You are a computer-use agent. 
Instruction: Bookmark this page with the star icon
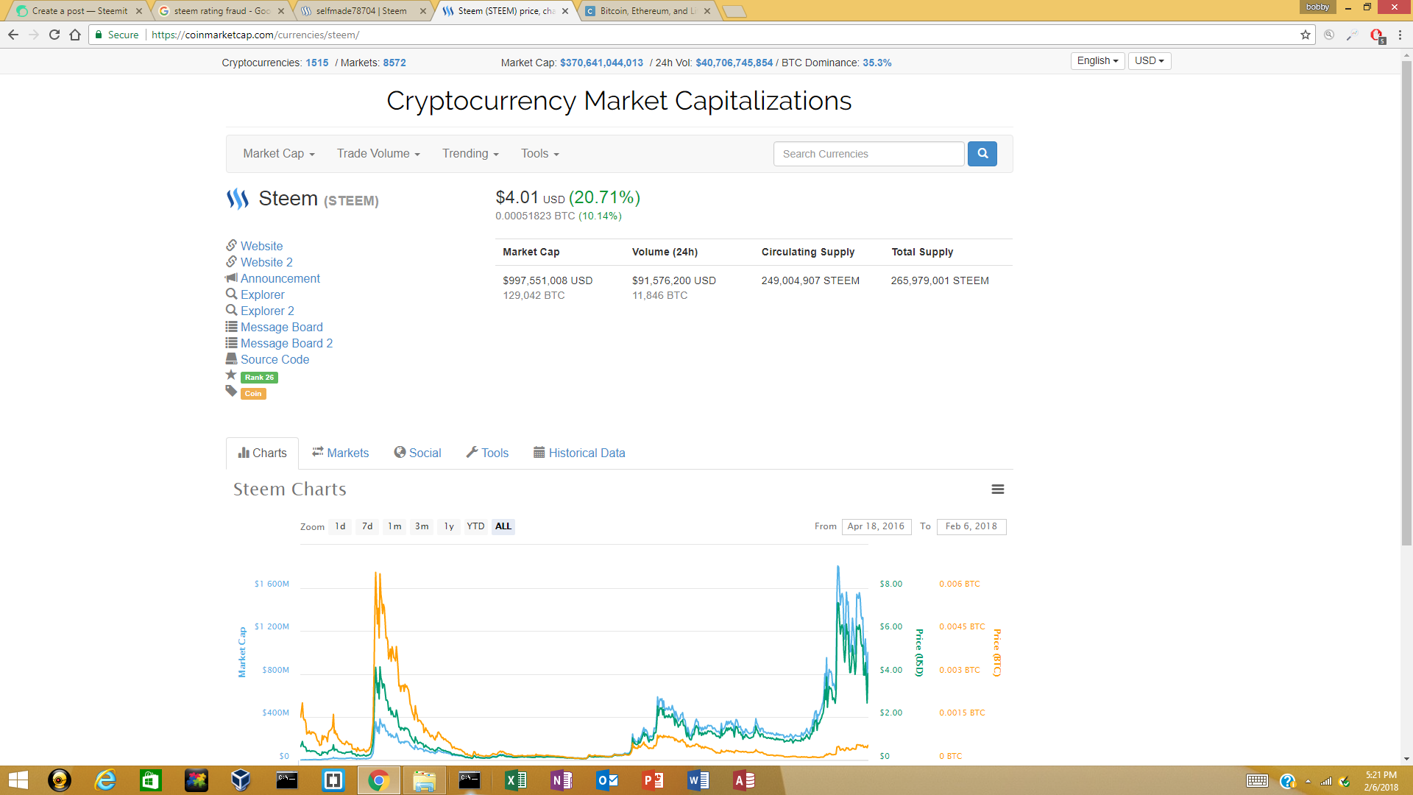[x=1306, y=35]
